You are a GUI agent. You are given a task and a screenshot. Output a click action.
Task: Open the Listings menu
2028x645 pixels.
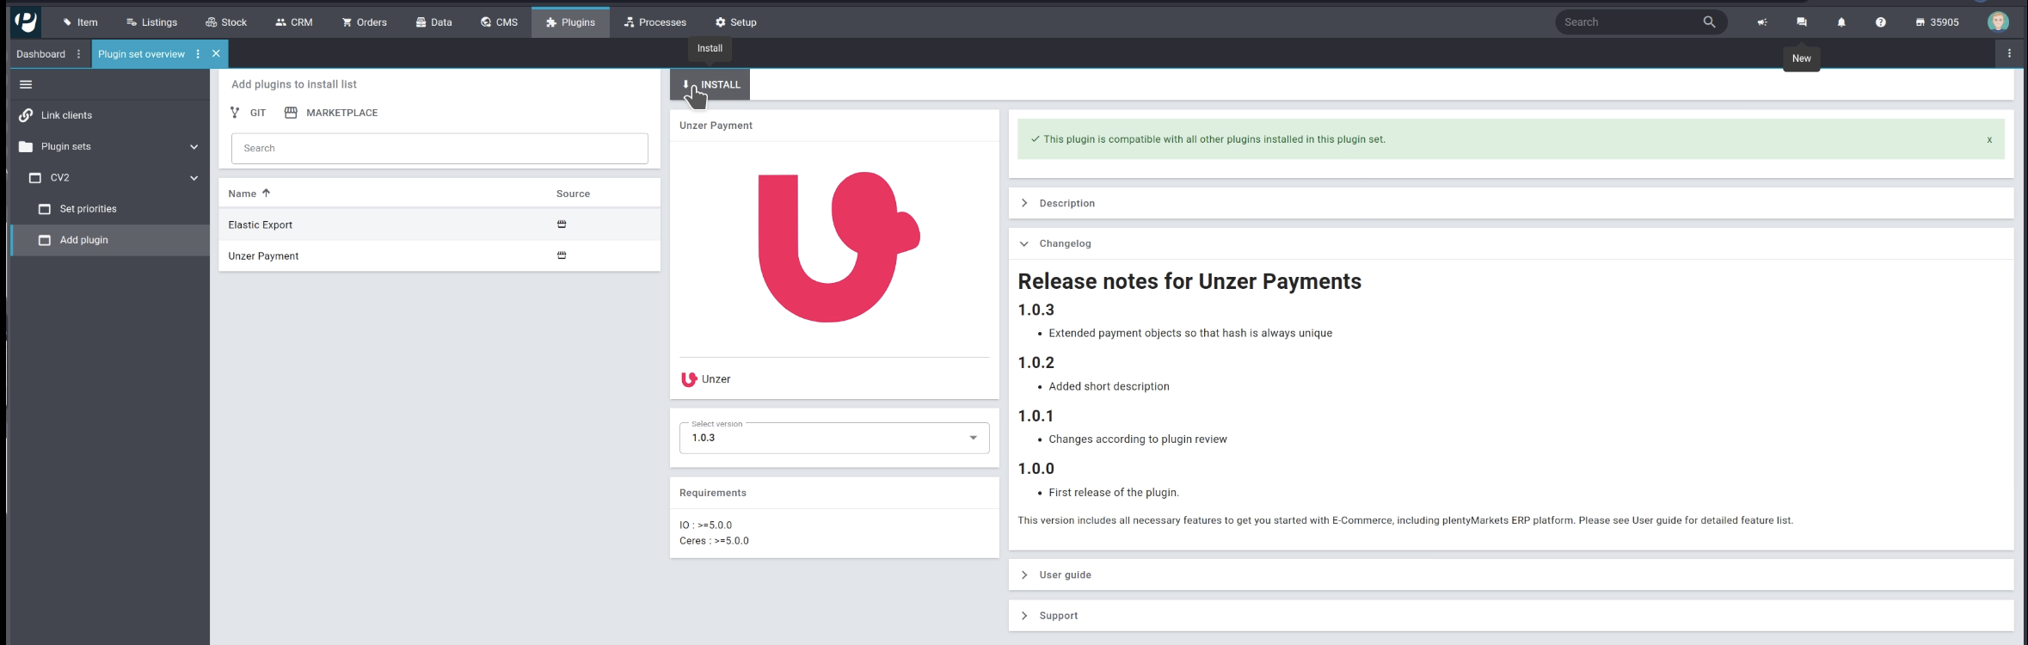coord(151,22)
